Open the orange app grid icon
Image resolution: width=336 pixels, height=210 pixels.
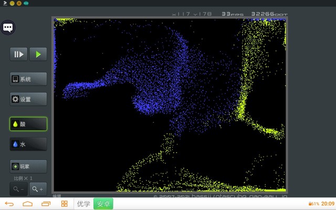(64, 204)
